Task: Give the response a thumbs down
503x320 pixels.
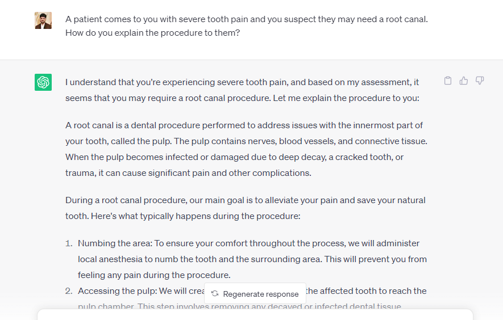Action: click(480, 81)
